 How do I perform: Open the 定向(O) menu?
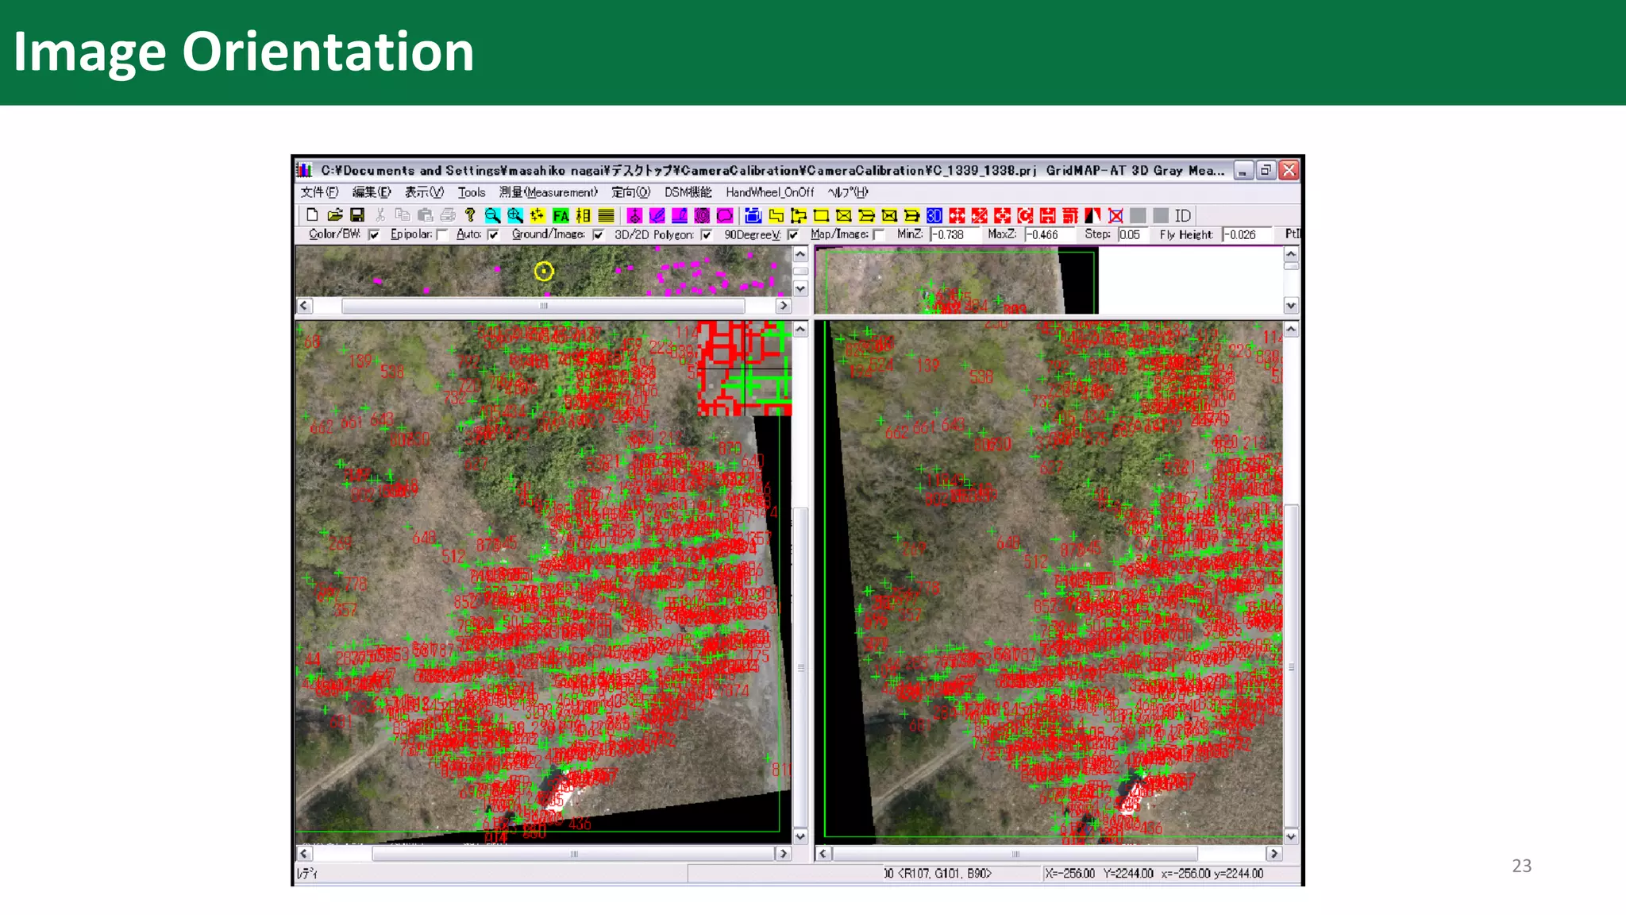630,192
